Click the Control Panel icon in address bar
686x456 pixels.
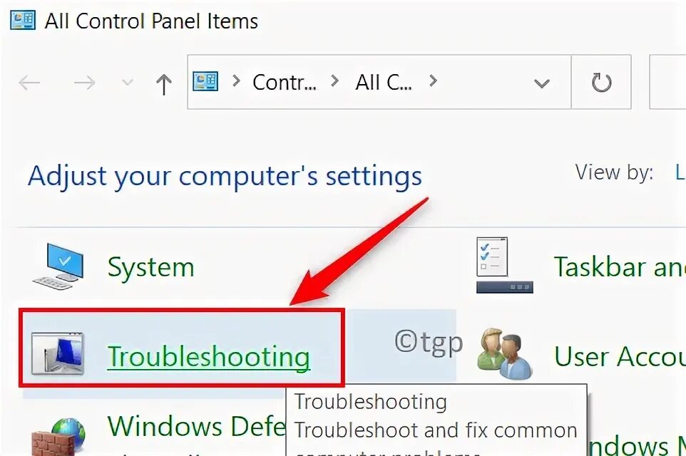click(205, 81)
